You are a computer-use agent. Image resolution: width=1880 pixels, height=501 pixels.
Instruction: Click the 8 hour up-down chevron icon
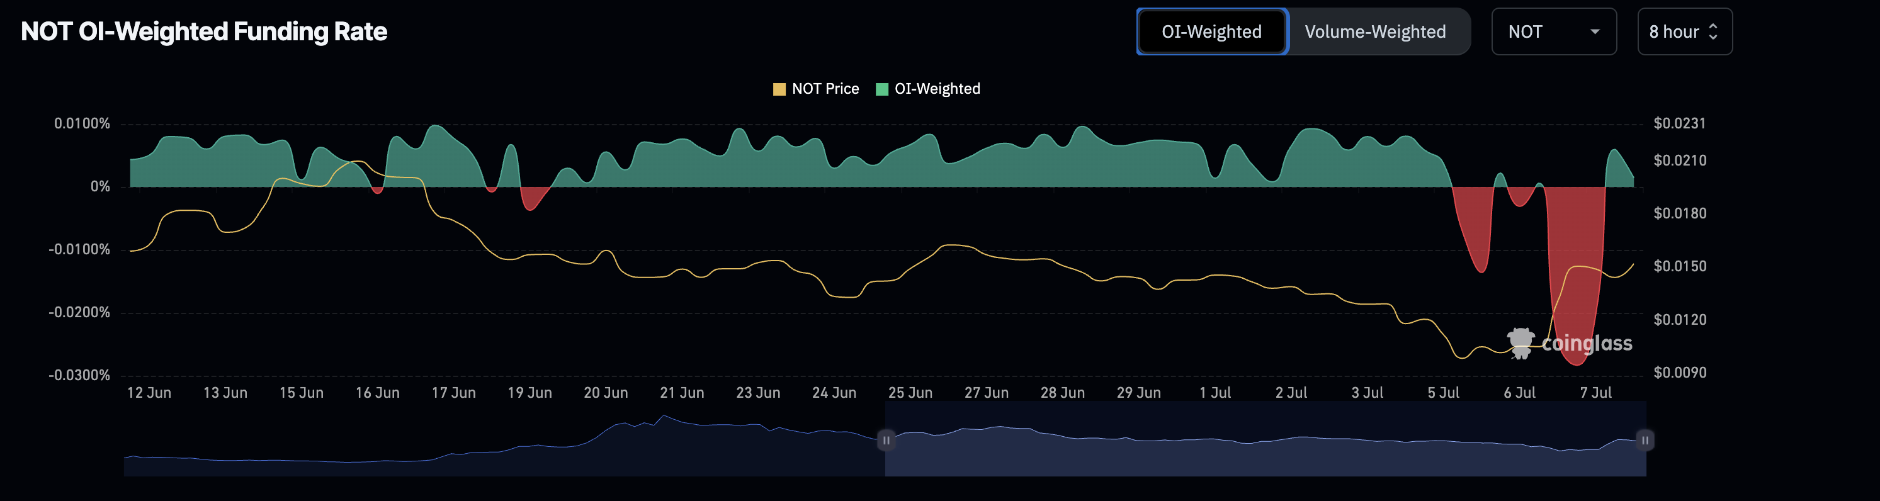coord(1713,31)
